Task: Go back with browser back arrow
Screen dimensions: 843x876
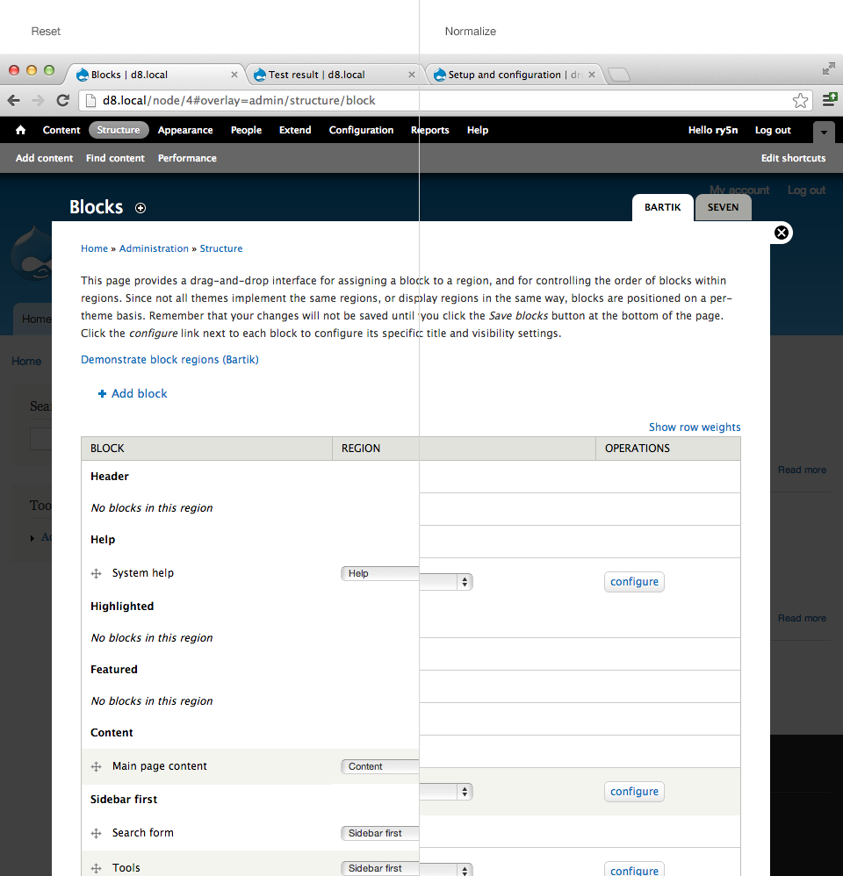Action: click(x=14, y=101)
